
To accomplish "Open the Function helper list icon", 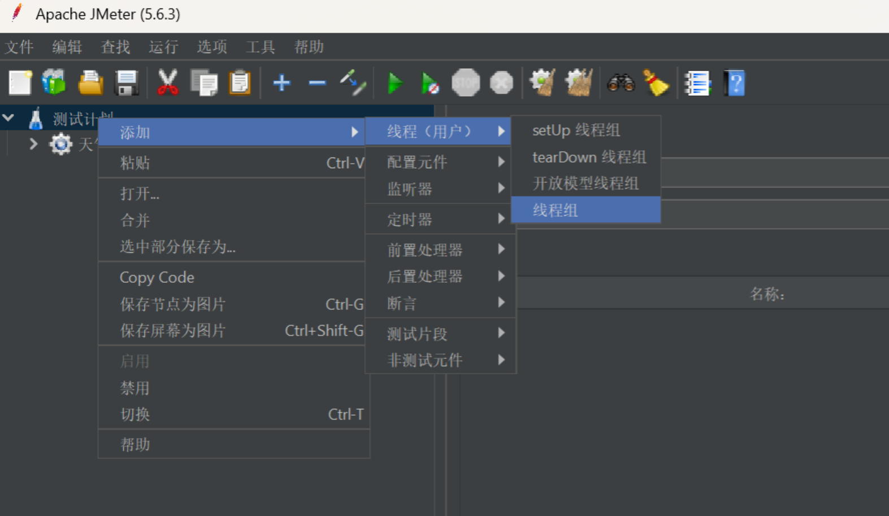I will (x=697, y=84).
